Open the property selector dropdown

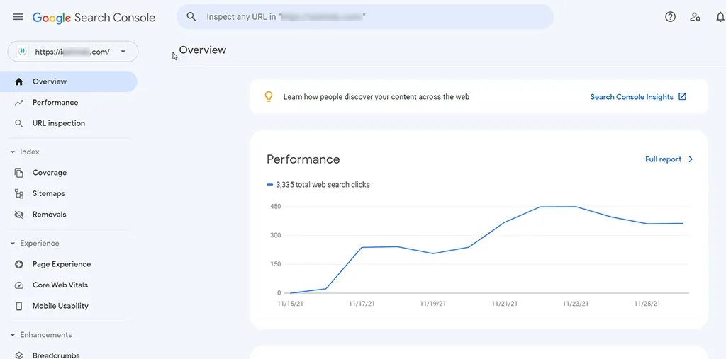73,52
